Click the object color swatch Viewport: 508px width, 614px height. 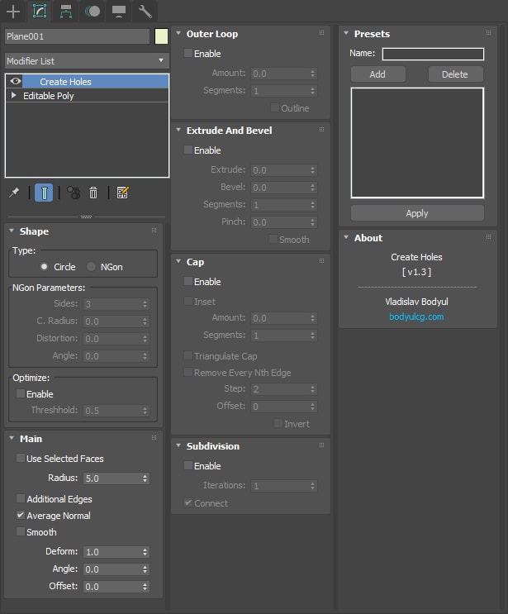[x=161, y=36]
